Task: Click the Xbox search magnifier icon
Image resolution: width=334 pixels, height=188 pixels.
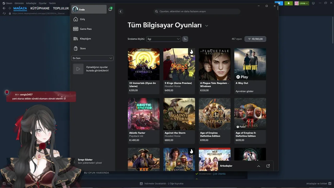Action: click(157, 11)
